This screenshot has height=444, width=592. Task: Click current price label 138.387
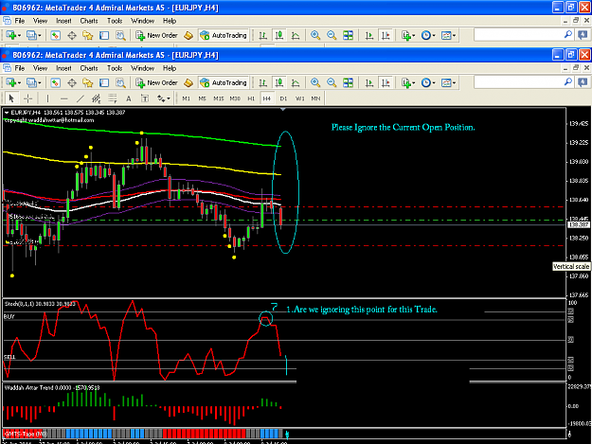click(x=579, y=224)
